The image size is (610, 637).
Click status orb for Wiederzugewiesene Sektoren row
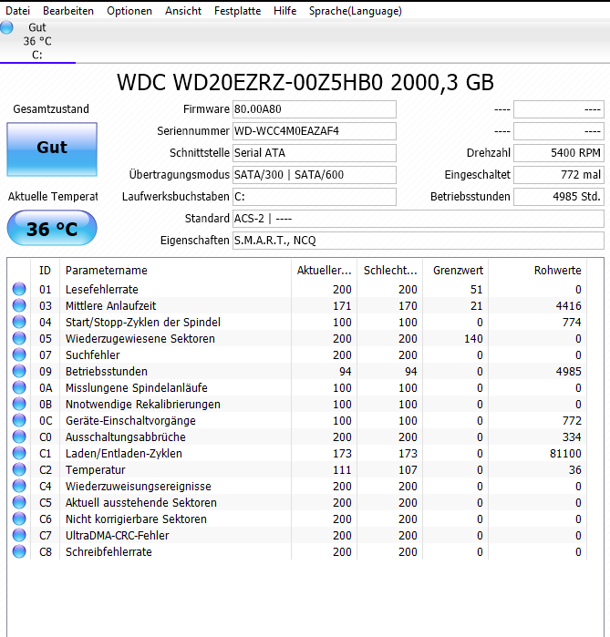19,338
